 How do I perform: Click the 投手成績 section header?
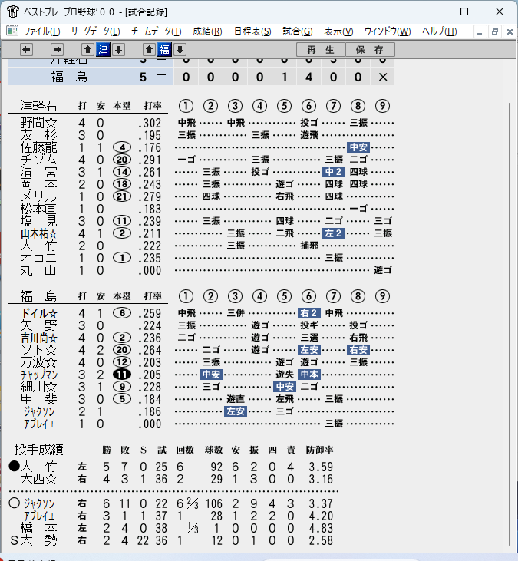(38, 450)
